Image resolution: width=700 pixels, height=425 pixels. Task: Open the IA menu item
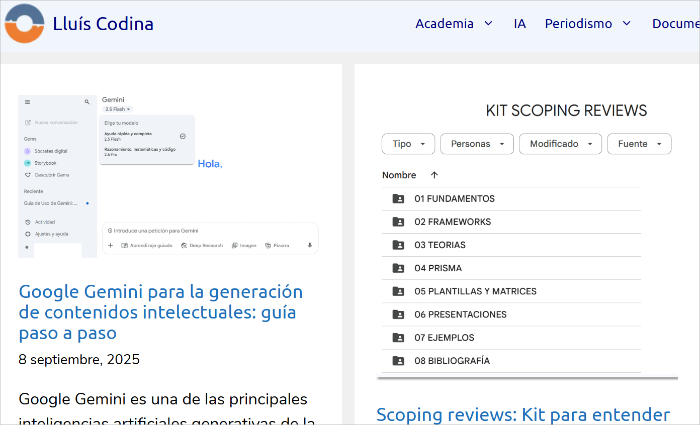pyautogui.click(x=519, y=24)
